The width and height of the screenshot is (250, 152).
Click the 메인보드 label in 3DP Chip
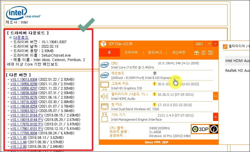[118, 73]
